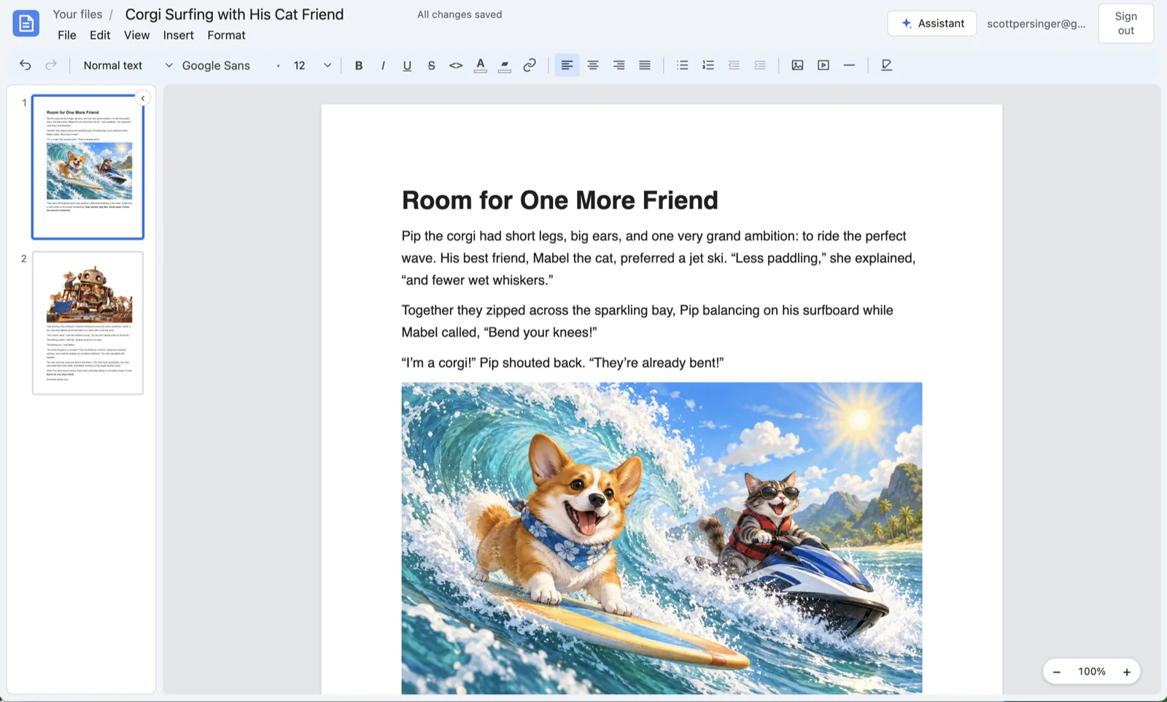Viewport: 1167px width, 702px height.
Task: Zoom out with the minus button
Action: [1056, 671]
